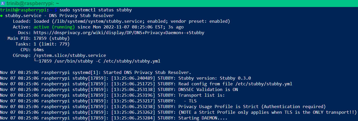Open the dnsprivacy.org Docs URL
The image size is (358, 121).
tap(119, 33)
